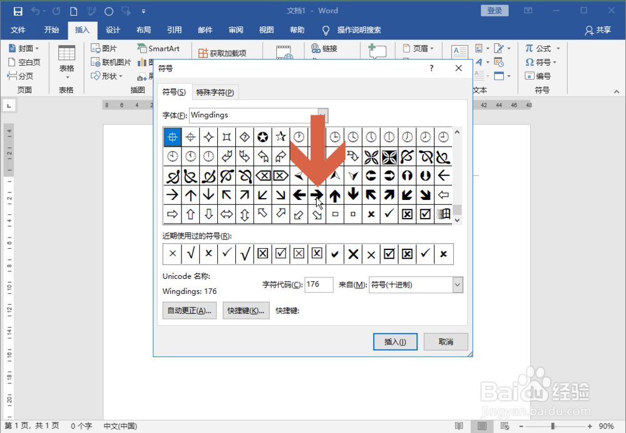This screenshot has height=433, width=626.
Task: Insert online pictures (联机图片)
Action: (111, 61)
